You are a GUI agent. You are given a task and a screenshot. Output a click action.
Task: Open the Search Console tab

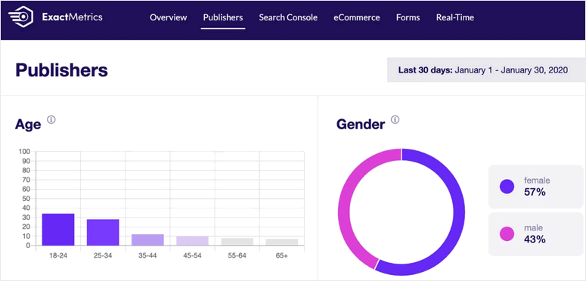[288, 17]
